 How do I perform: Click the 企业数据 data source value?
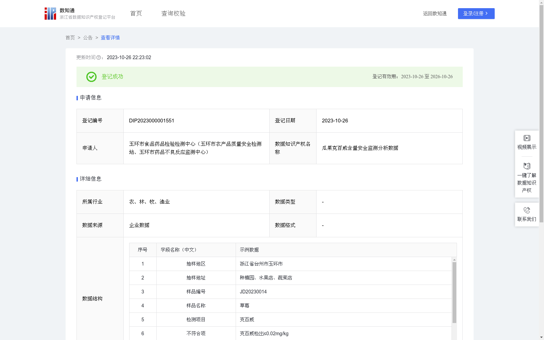(139, 225)
